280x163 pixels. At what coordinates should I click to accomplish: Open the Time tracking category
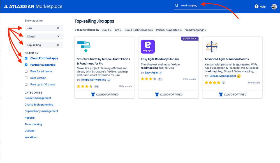(x=33, y=124)
